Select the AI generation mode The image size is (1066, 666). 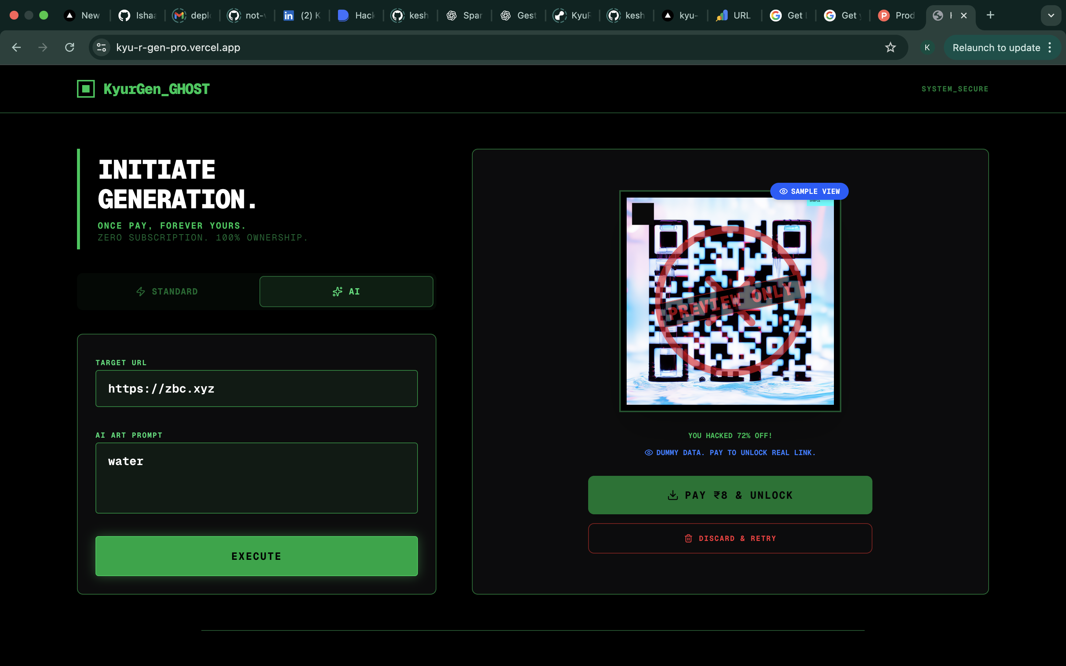(346, 292)
